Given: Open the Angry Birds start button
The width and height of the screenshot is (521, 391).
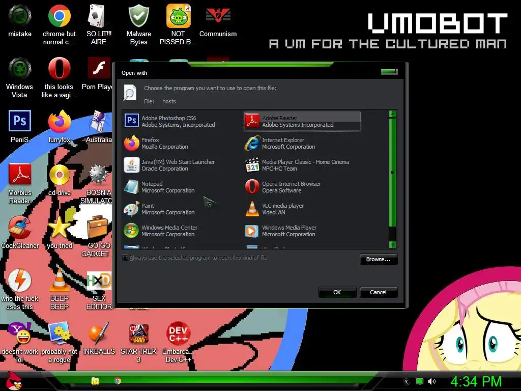Looking at the screenshot, I should click(x=14, y=381).
